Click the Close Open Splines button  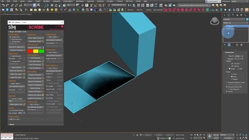pos(36,78)
